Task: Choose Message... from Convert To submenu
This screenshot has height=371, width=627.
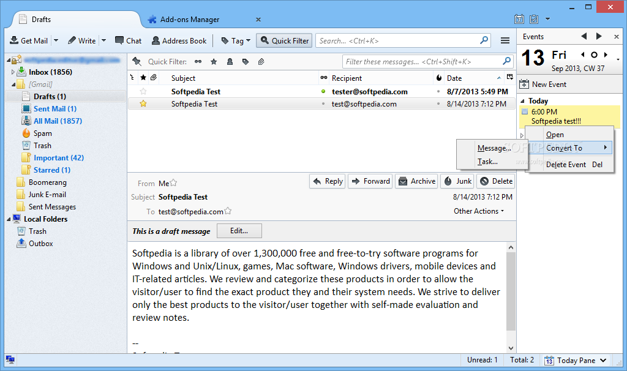Action: 494,148
